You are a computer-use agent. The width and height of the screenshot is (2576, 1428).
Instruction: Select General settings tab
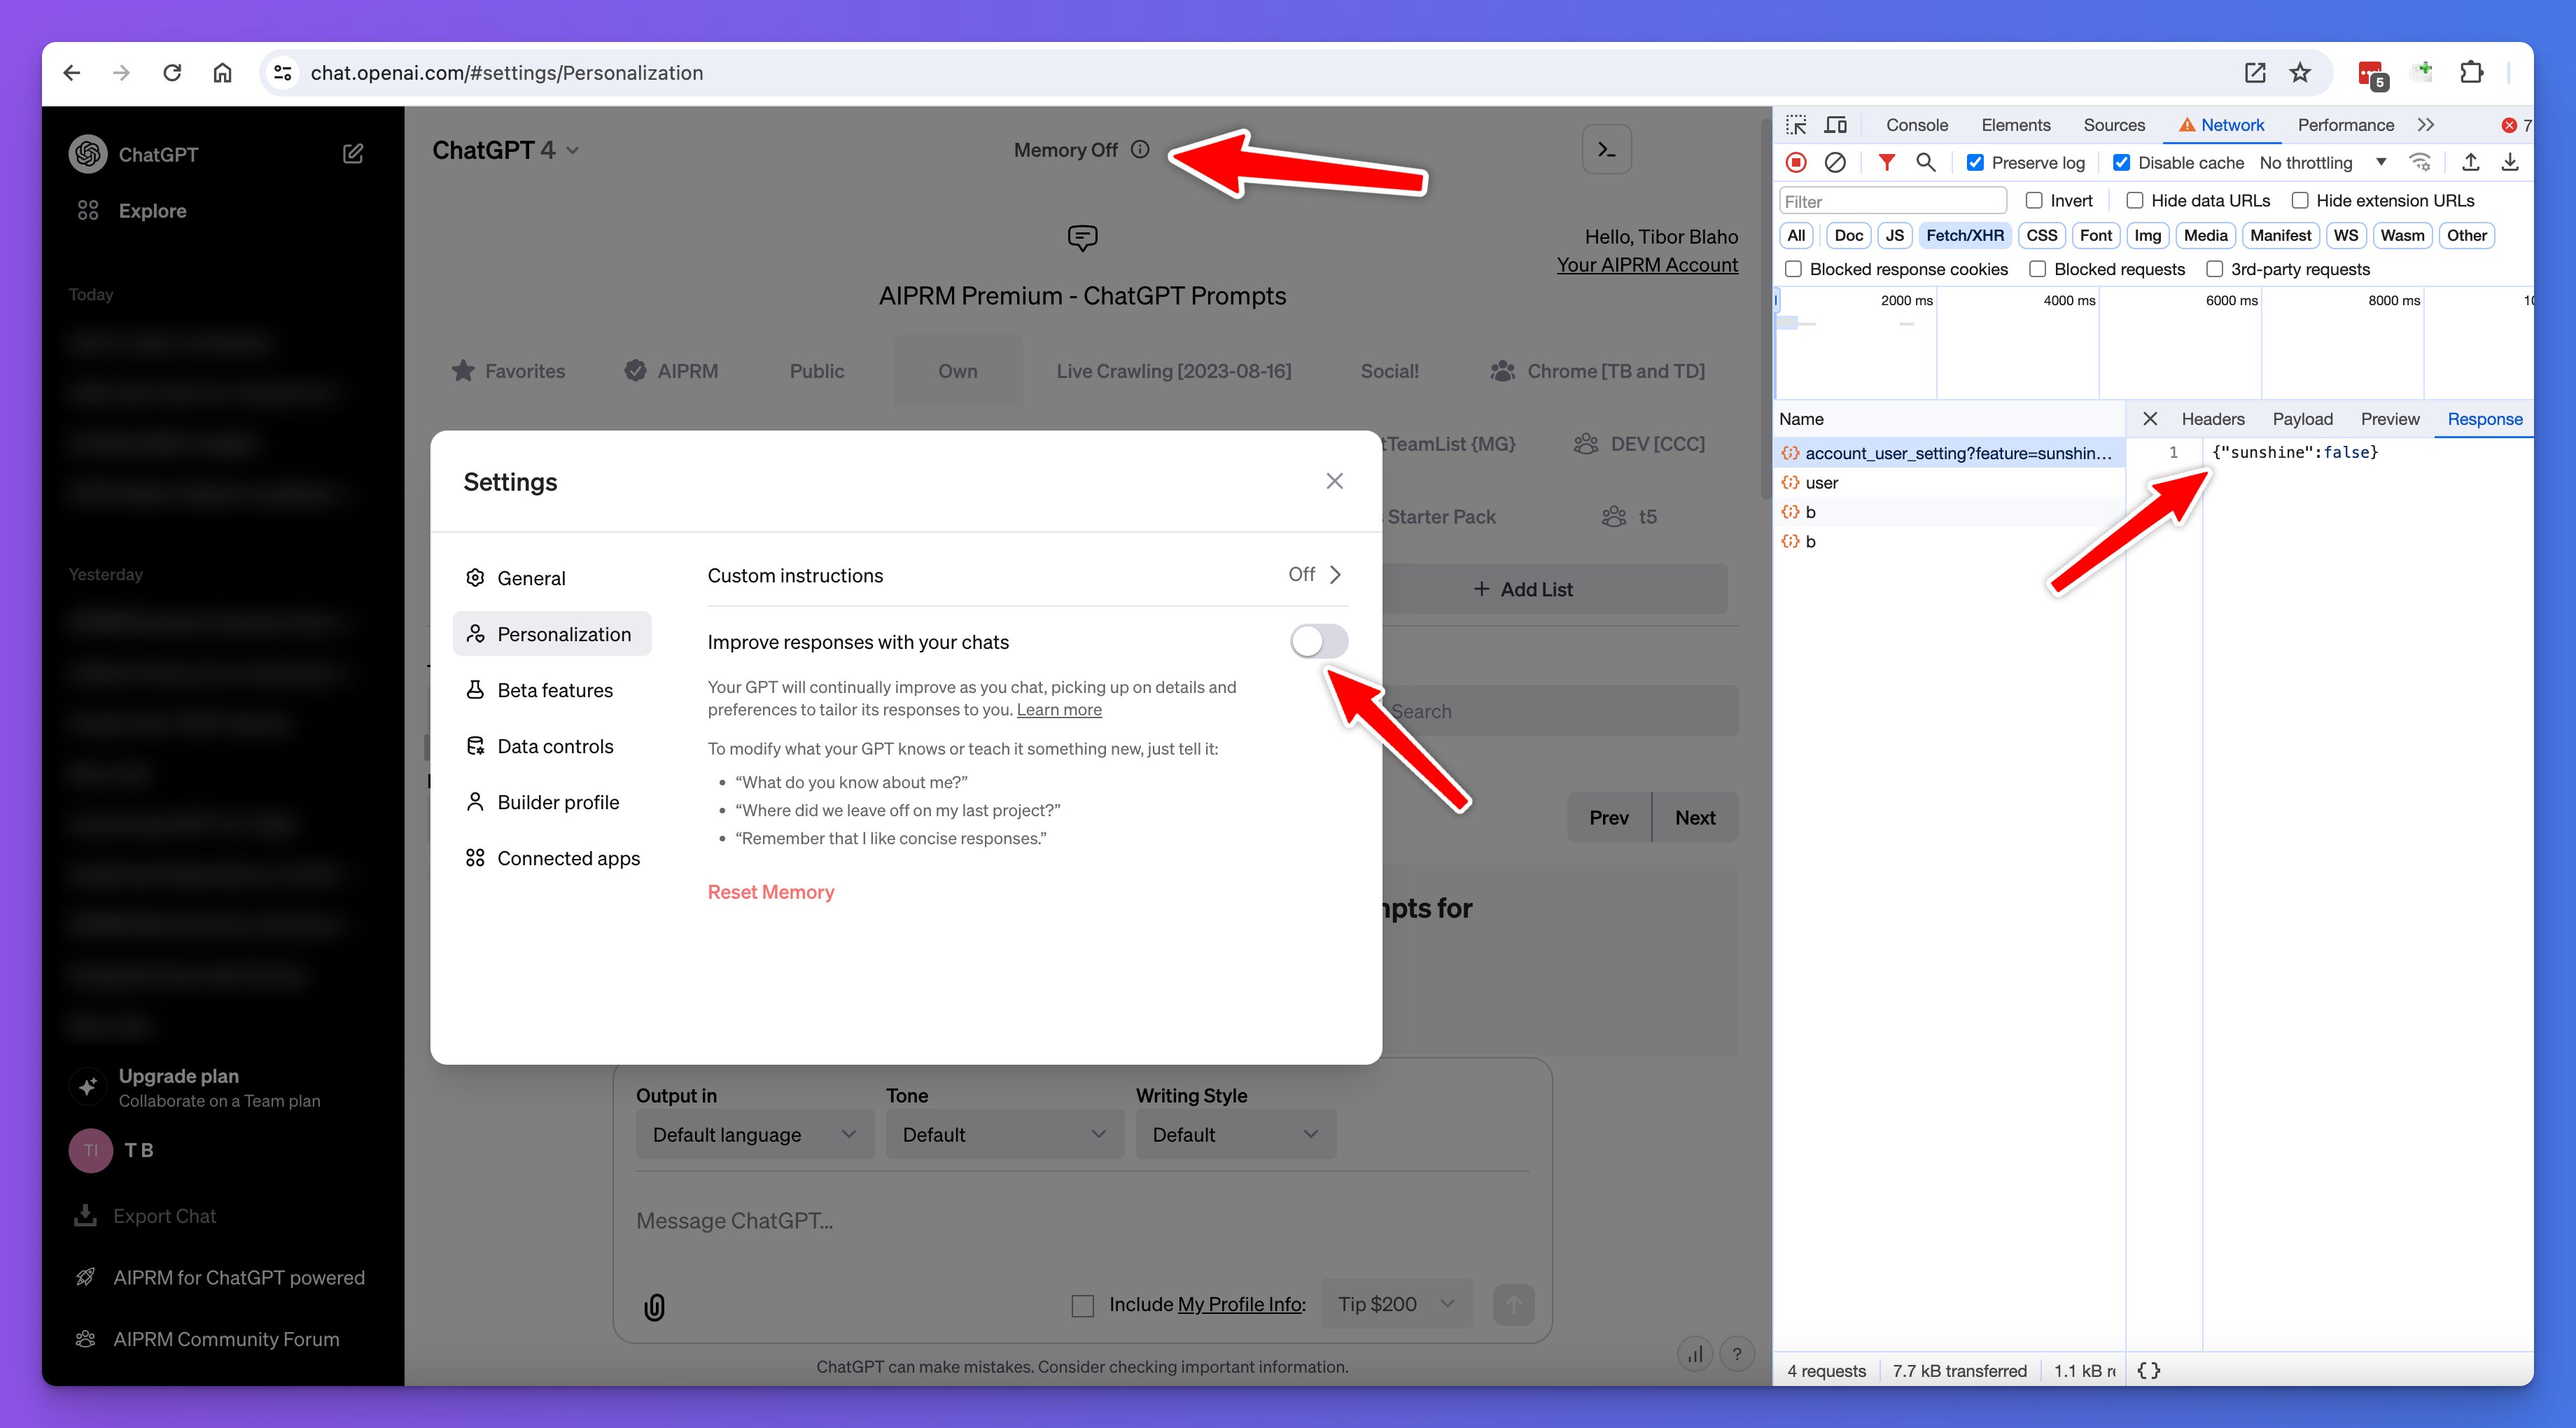click(x=551, y=578)
